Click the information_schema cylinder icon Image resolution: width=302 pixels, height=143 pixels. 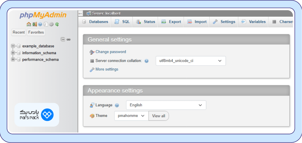tap(19, 53)
